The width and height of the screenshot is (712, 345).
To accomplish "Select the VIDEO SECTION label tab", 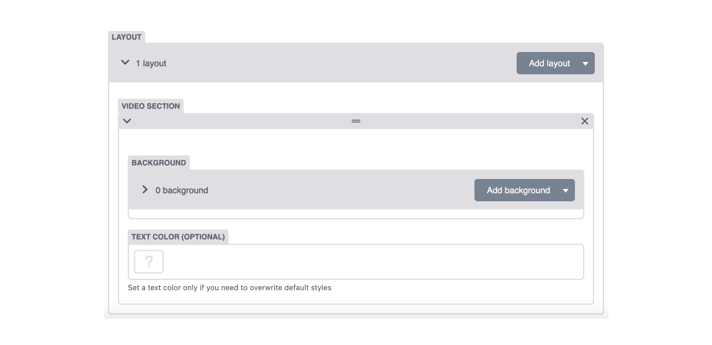I will tap(151, 106).
